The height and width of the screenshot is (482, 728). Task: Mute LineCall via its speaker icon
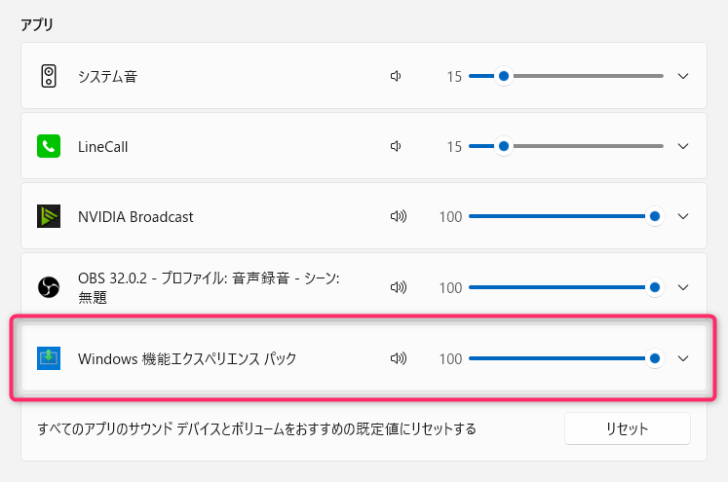(396, 146)
